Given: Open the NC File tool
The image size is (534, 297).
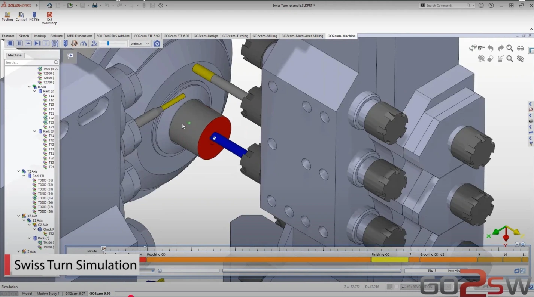Looking at the screenshot, I should 34,17.
